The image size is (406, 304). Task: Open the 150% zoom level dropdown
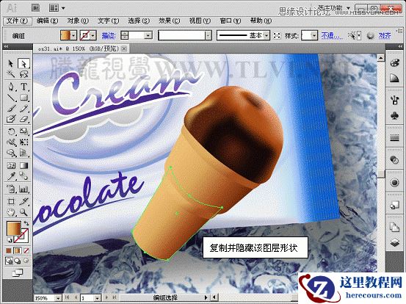[x=59, y=298]
